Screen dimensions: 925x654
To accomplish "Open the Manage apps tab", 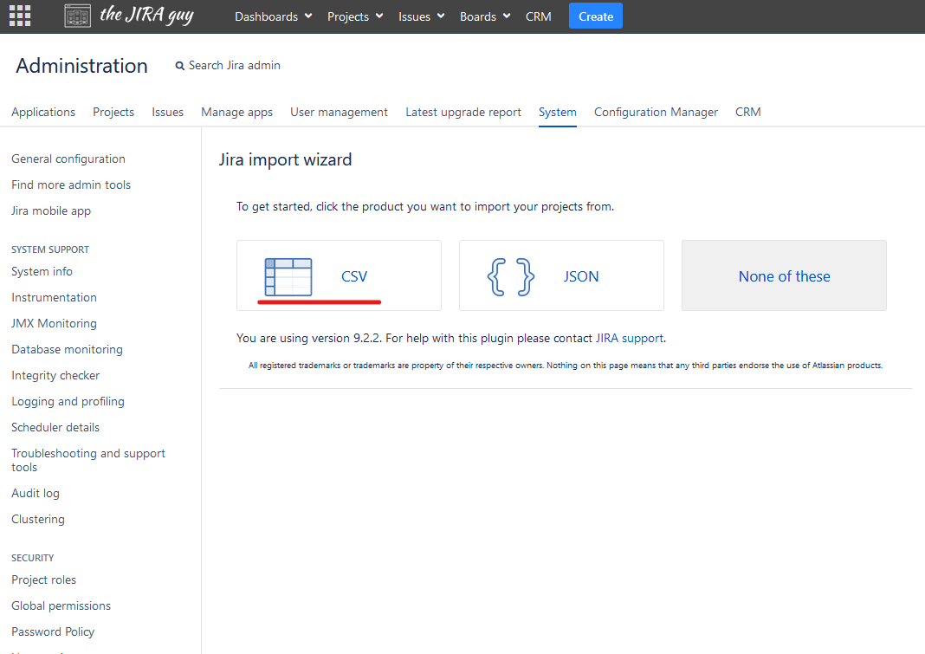I will click(x=236, y=112).
